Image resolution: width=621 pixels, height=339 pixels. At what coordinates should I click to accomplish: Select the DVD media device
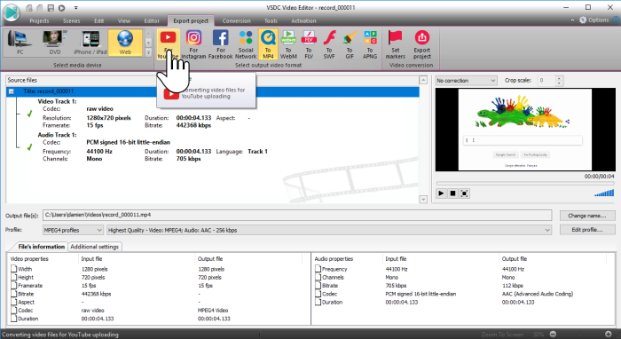(x=55, y=43)
